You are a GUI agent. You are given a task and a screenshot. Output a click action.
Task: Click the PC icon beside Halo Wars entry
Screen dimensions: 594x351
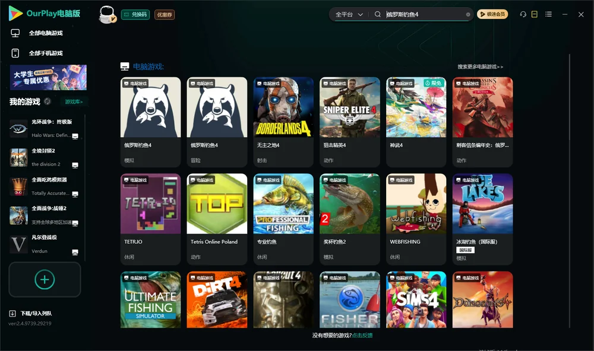pyautogui.click(x=75, y=136)
